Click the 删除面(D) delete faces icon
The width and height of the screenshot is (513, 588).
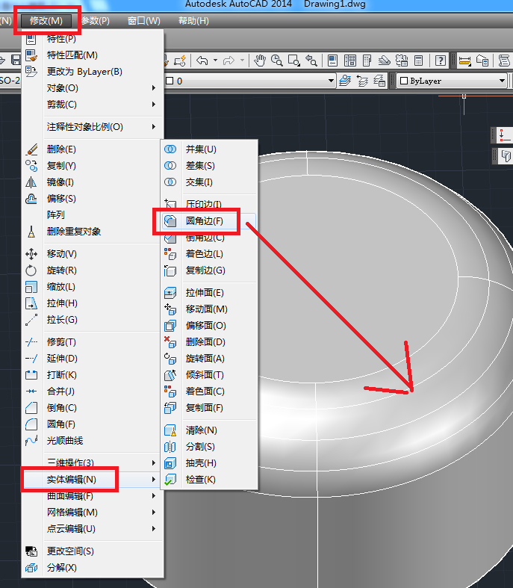coord(170,342)
